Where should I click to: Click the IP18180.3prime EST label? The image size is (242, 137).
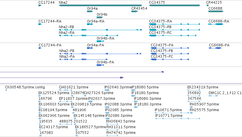(148, 104)
